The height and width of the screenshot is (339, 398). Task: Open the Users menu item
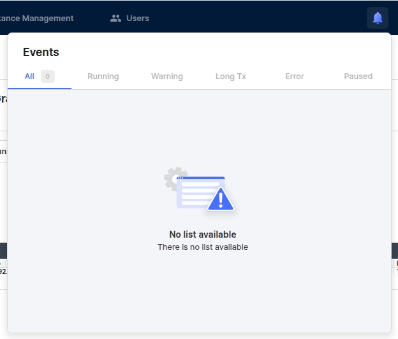tap(137, 18)
